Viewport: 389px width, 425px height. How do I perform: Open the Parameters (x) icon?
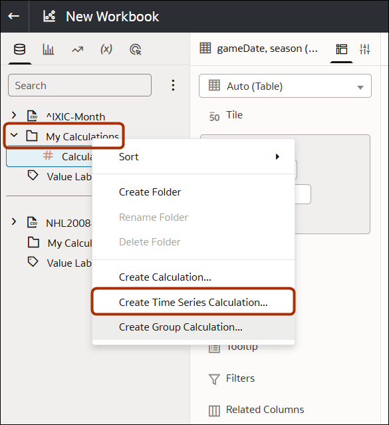pos(106,49)
